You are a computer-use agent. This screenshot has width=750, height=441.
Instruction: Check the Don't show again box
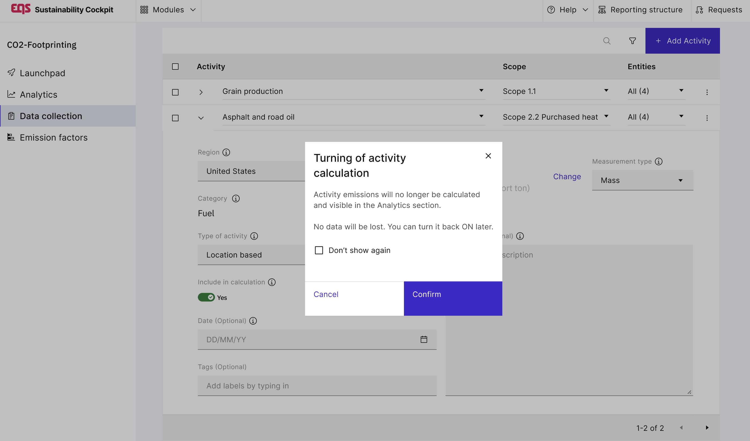pyautogui.click(x=319, y=250)
